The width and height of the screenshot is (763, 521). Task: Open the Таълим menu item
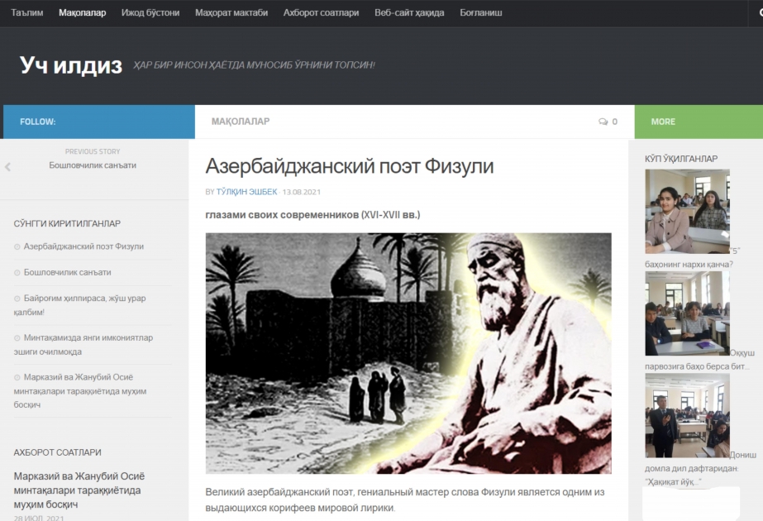click(26, 12)
